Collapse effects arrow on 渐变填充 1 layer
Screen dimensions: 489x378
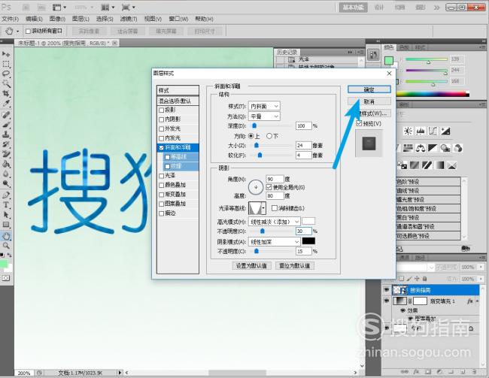[x=477, y=301]
